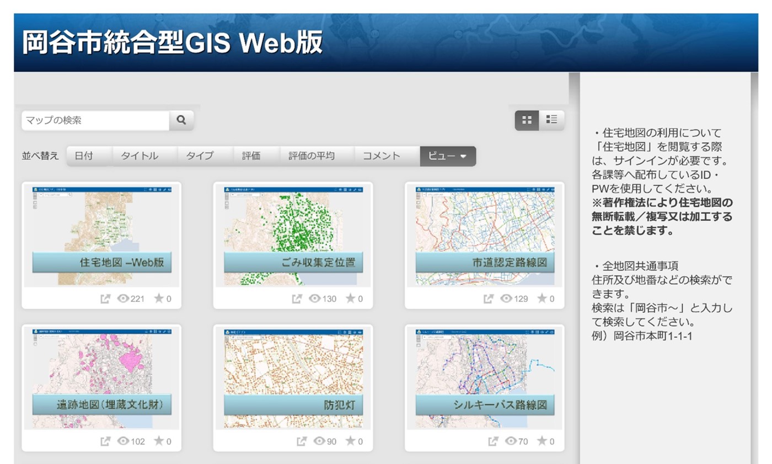Screen dimensions: 772x464
Task: Open the 住宅地図 –Web版 map
Action: click(x=101, y=263)
